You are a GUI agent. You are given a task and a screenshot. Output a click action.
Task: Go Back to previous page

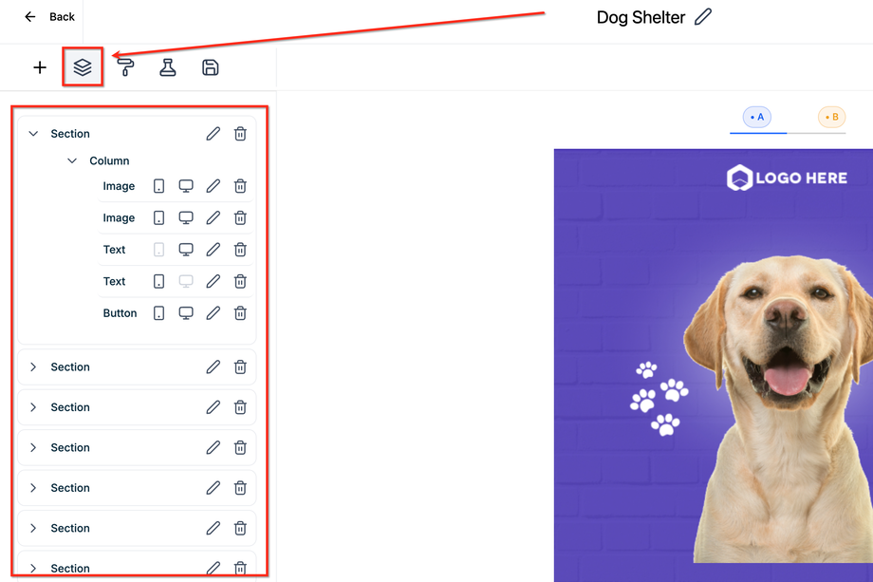[x=49, y=17]
